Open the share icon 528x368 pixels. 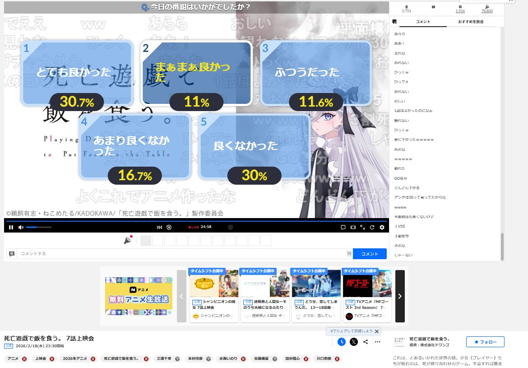[366, 342]
